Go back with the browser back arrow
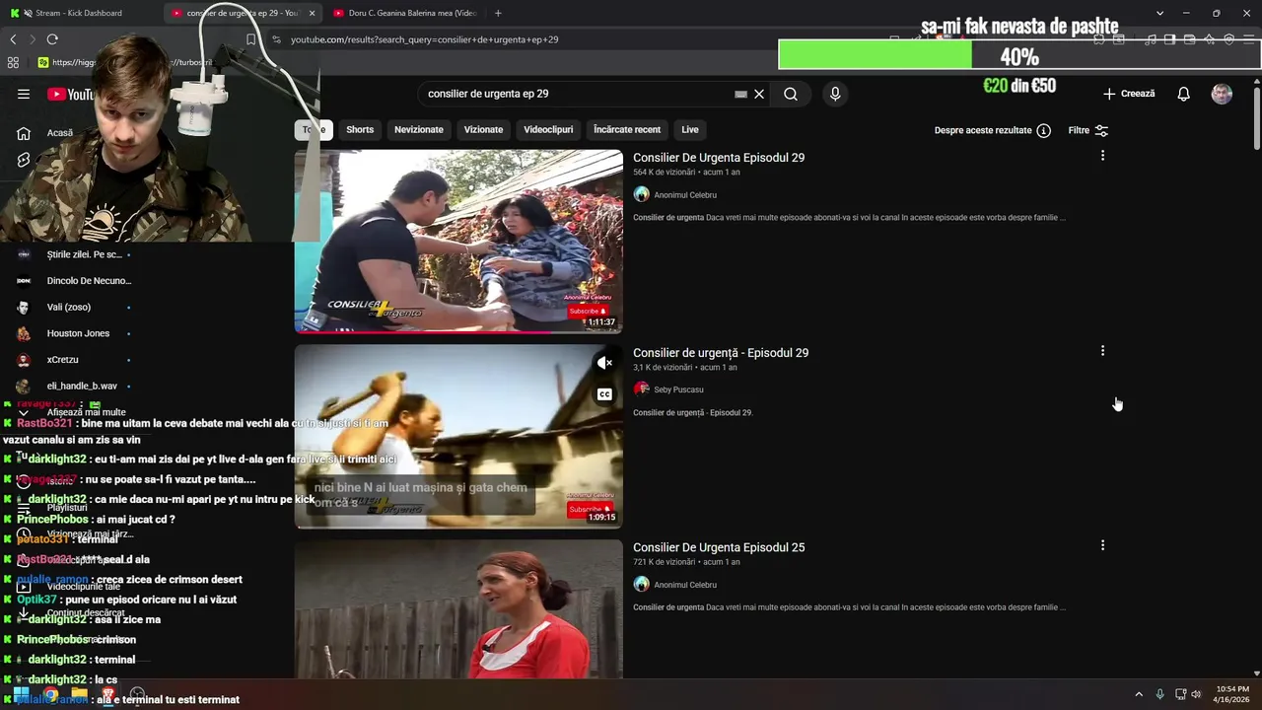 (13, 39)
